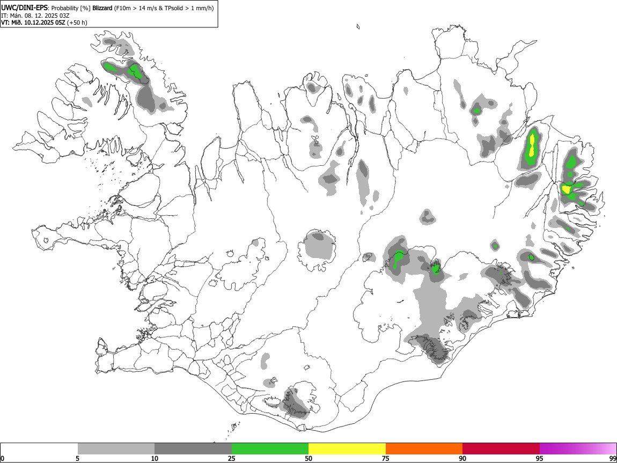The width and height of the screenshot is (617, 463).
Task: Click the '99' legend tick label
Action: point(613,458)
